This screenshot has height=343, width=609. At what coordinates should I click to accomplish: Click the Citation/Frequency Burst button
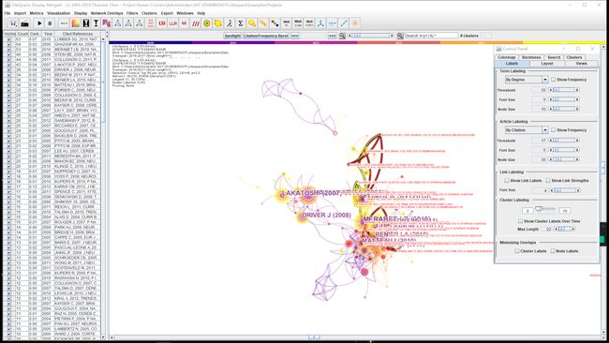266,36
